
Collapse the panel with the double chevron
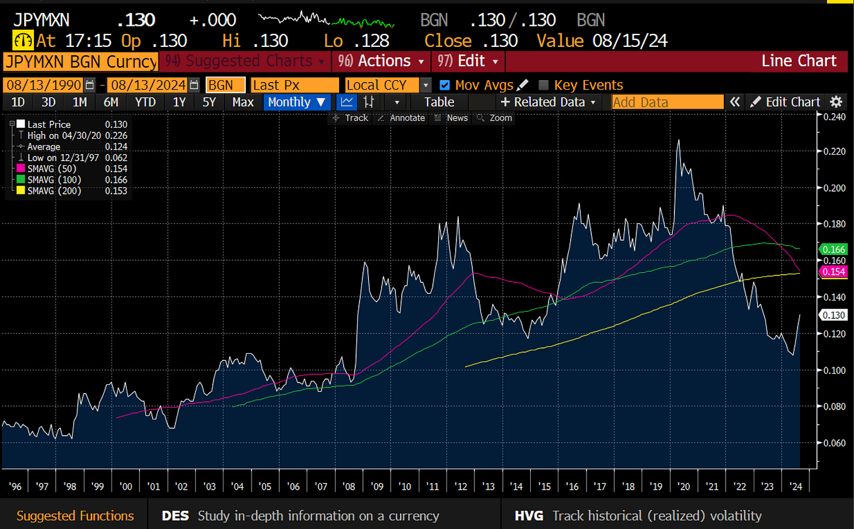click(x=734, y=102)
